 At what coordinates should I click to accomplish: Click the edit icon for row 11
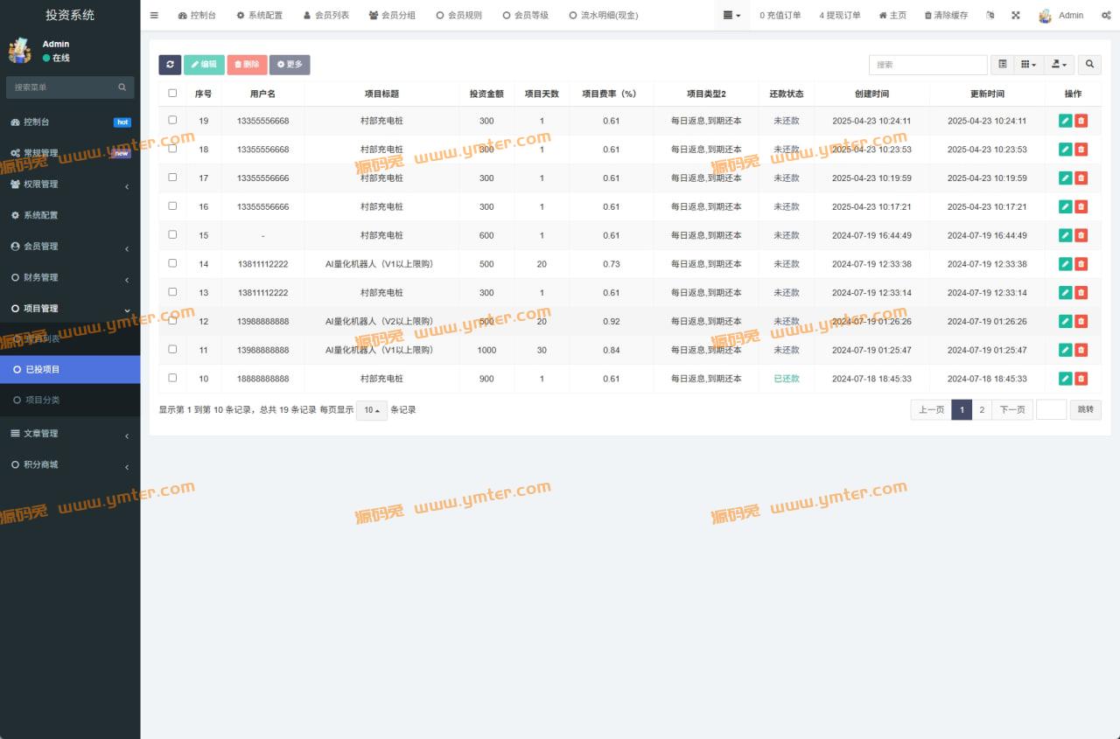[1065, 350]
